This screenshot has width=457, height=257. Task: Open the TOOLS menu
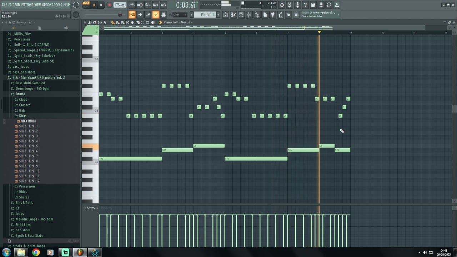pos(58,5)
